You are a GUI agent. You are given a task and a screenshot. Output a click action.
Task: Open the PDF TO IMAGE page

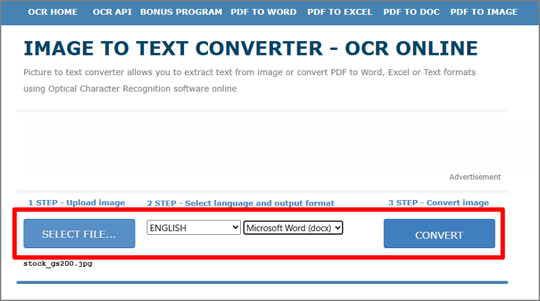(484, 12)
